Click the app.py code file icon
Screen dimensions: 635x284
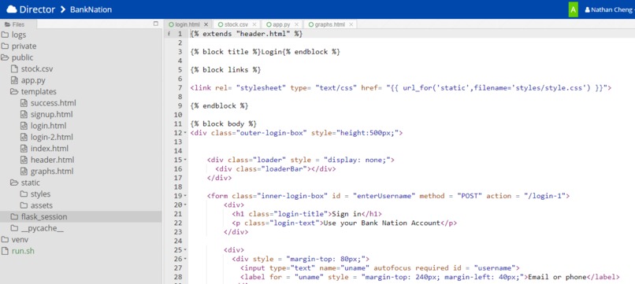pos(15,80)
